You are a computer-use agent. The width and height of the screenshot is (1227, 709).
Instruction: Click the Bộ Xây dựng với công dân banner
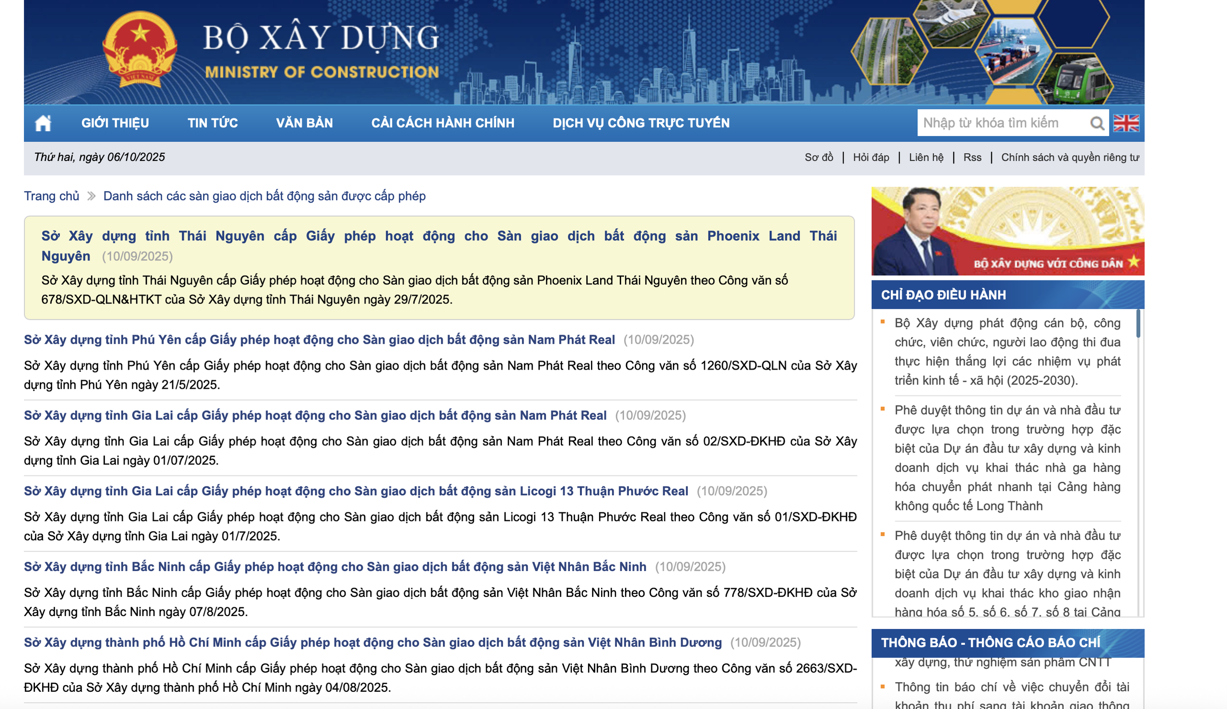(x=1007, y=232)
